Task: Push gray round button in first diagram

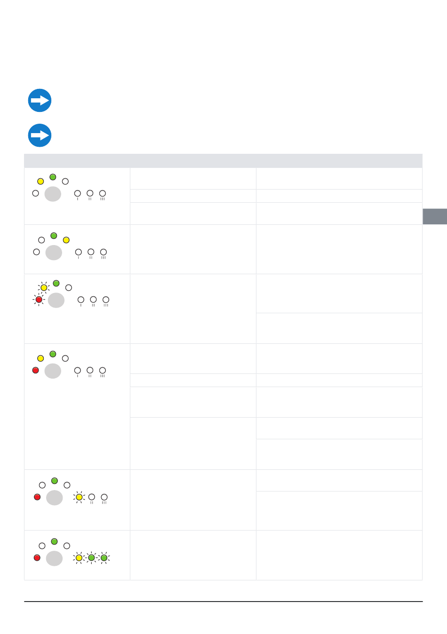Action: 53,194
